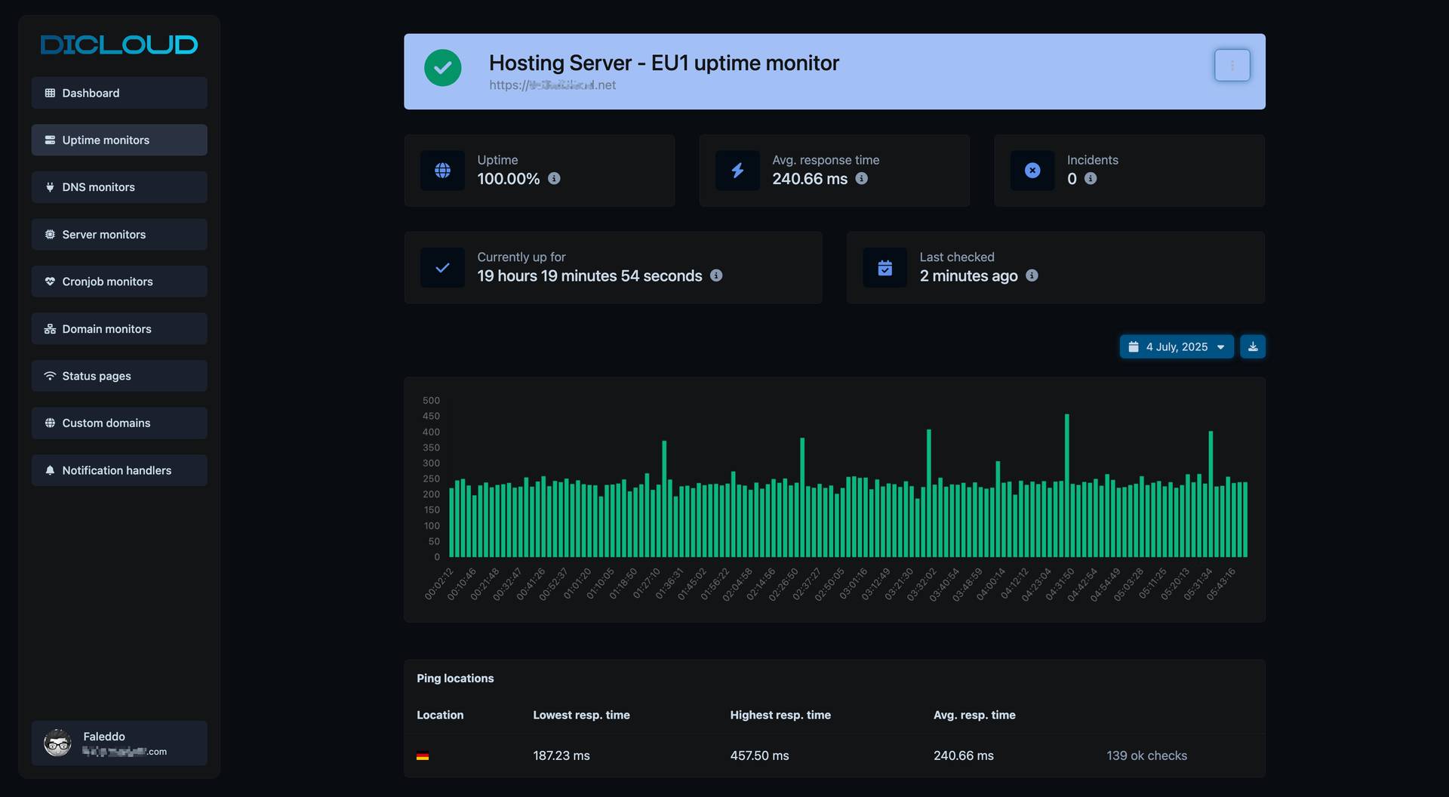Select the DNS monitors sidebar icon
Viewport: 1449px width, 797px height.
pos(50,187)
